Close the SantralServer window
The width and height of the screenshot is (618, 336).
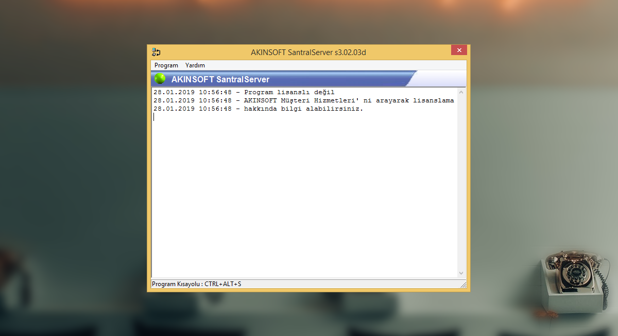pos(459,50)
